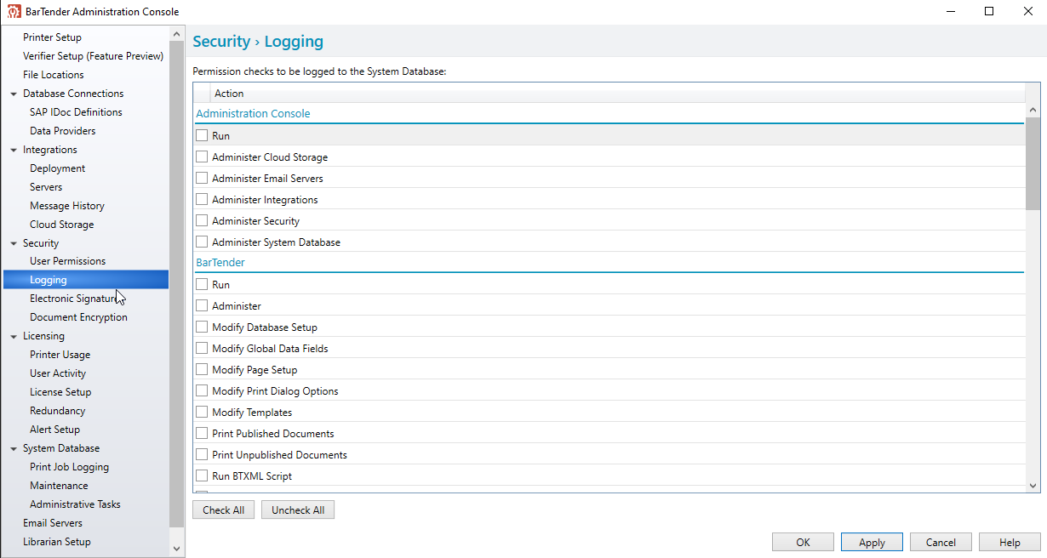
Task: Toggle Modify Templates checkbox
Action: coord(202,412)
